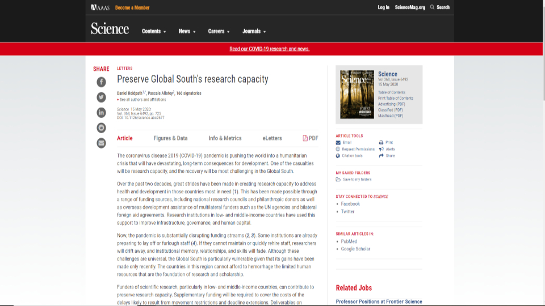Click Daniel Reidpath author name

tap(129, 93)
